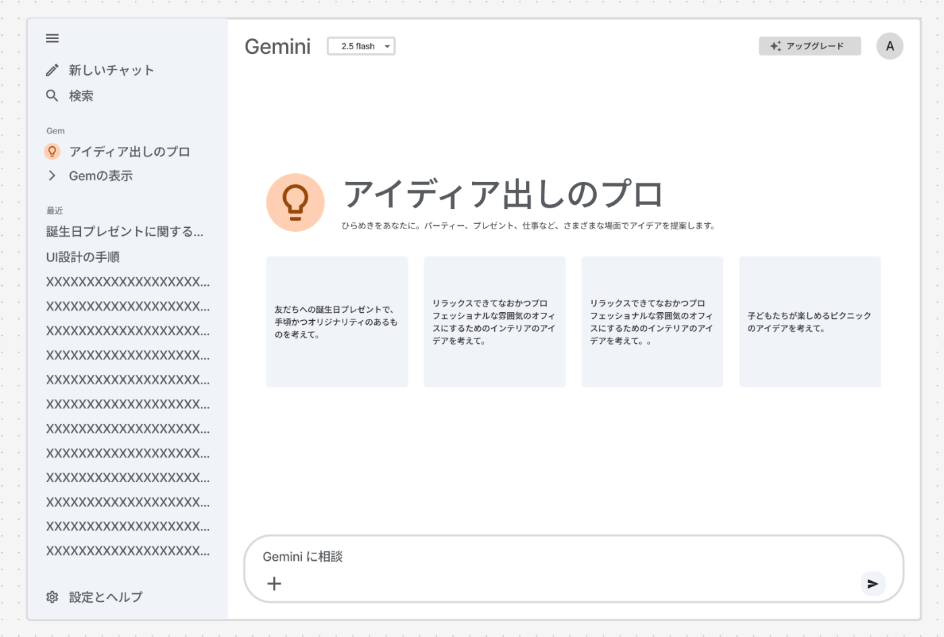Click the Gemini に相談 input field
This screenshot has height=637, width=944.
click(x=573, y=569)
